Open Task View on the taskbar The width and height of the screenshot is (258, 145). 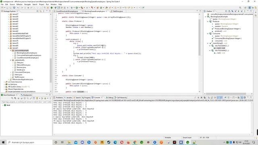coord(62,142)
